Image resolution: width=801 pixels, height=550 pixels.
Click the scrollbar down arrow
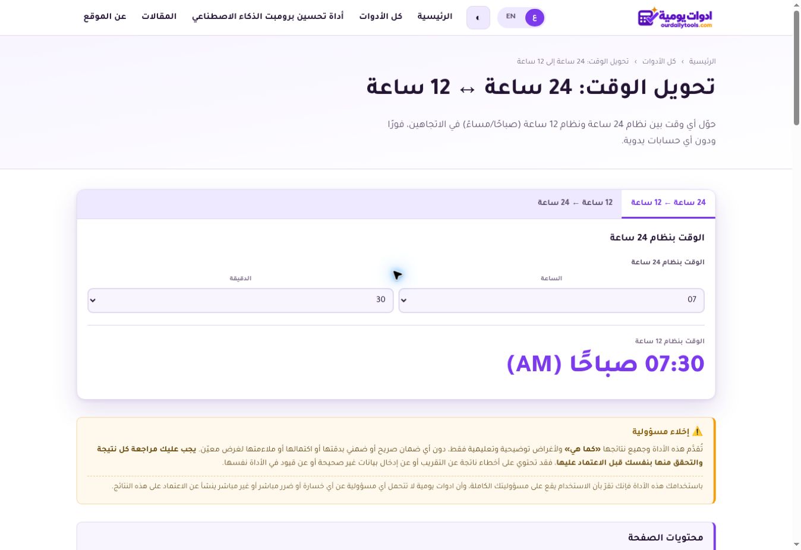pyautogui.click(x=796, y=545)
